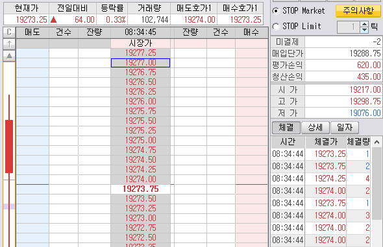Select price level 19272.50 in ladder

140,238
